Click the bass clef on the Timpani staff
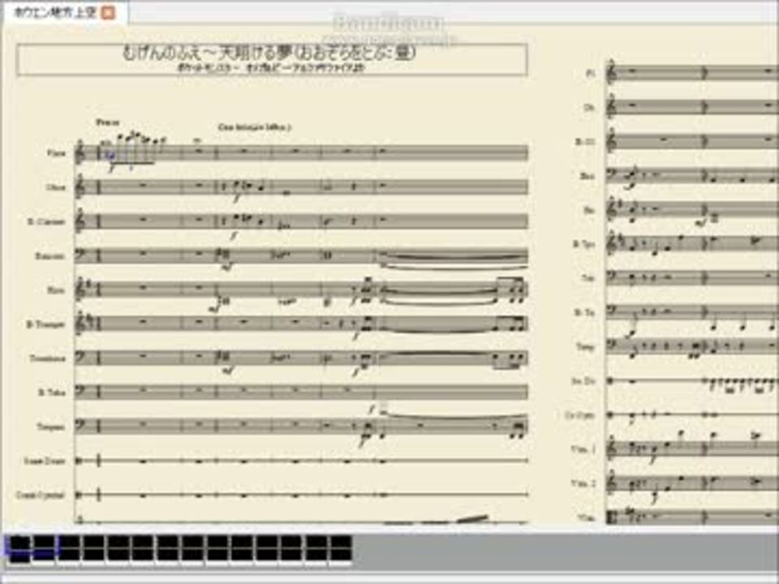 tap(81, 425)
